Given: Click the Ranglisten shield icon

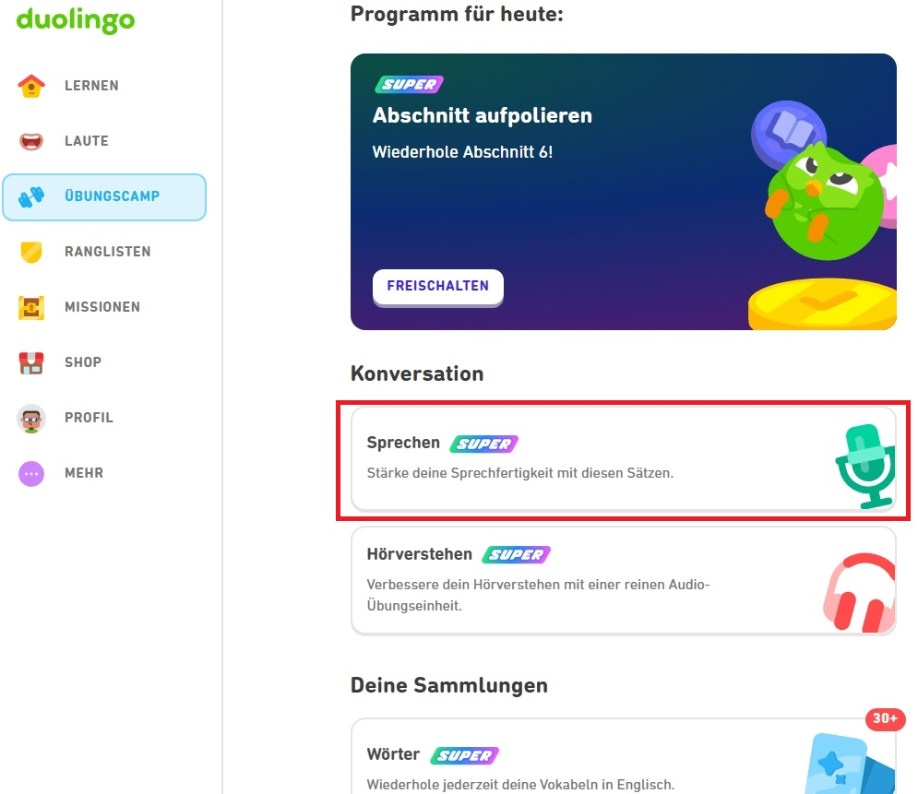Looking at the screenshot, I should click(x=31, y=252).
